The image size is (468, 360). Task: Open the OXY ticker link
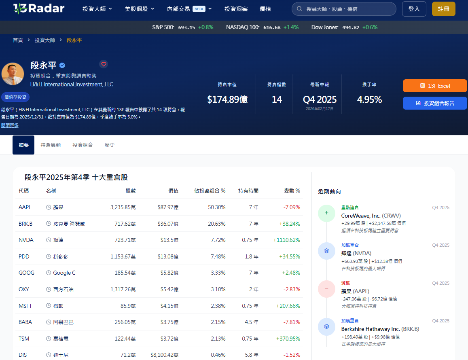(x=24, y=289)
